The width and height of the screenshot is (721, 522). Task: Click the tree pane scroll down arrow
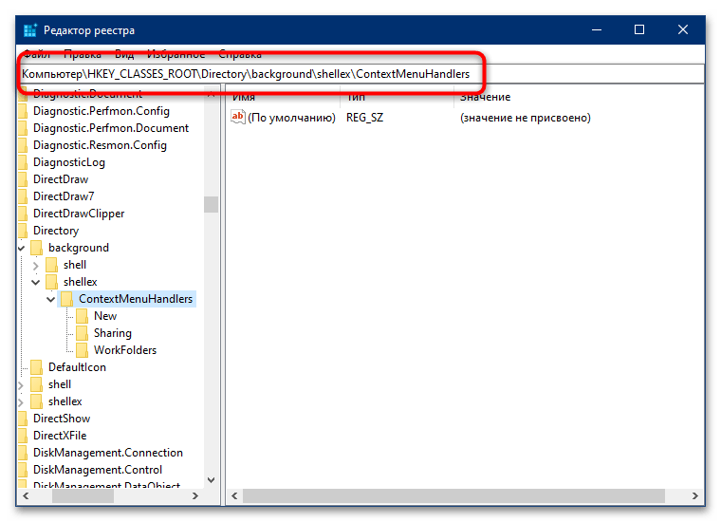(211, 480)
